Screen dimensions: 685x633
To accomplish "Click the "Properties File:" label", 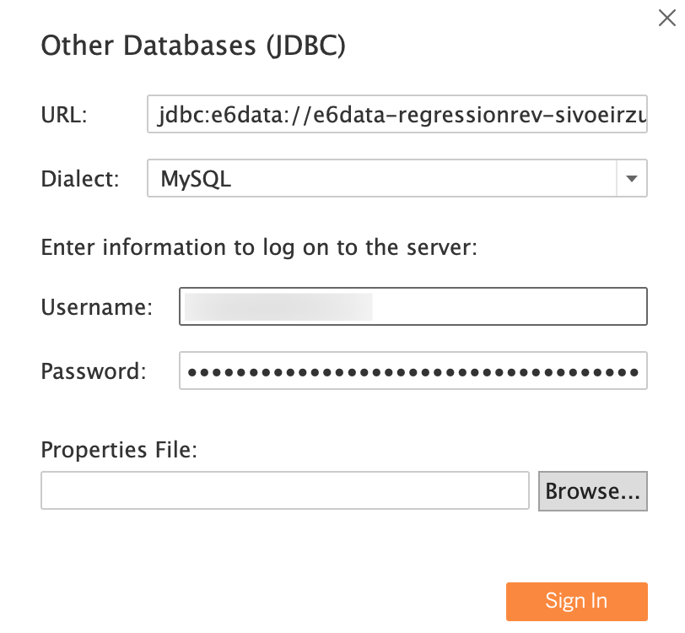I will 119,450.
